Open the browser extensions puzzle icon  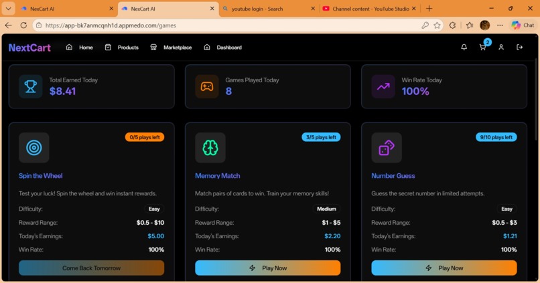pyautogui.click(x=452, y=25)
